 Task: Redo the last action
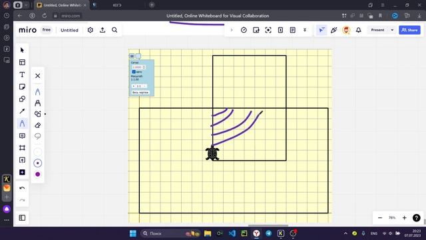[22, 200]
